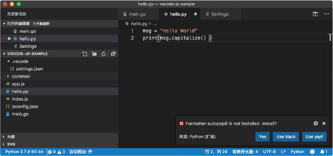
Task: Click the New Folder icon in explorer header
Action: click(x=94, y=54)
